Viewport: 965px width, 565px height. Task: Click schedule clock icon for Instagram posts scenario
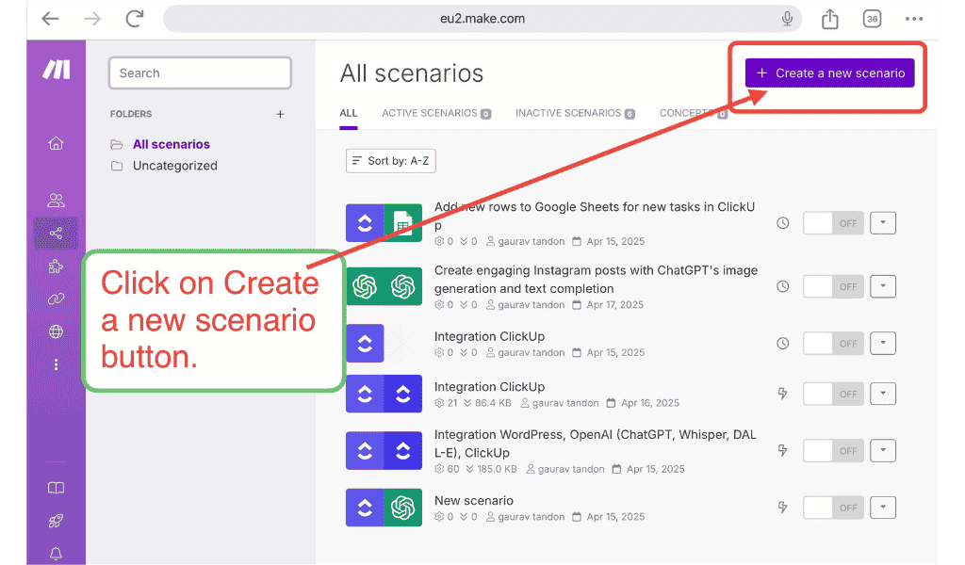pyautogui.click(x=783, y=286)
